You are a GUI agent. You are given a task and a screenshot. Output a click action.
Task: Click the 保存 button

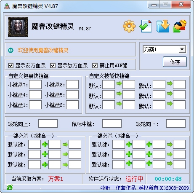pyautogui.click(x=175, y=62)
